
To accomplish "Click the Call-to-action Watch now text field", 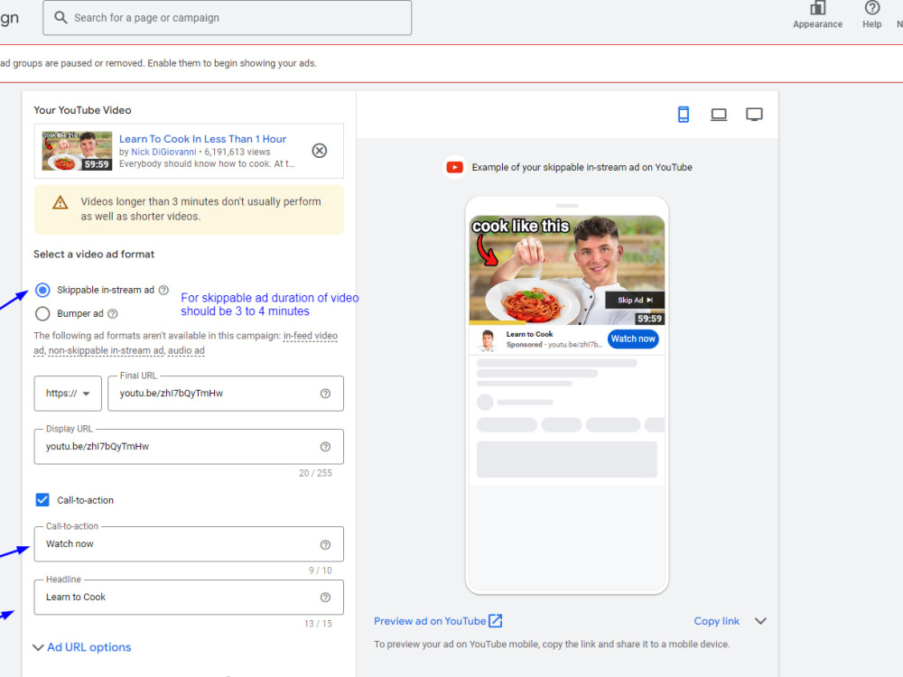I will coord(189,544).
